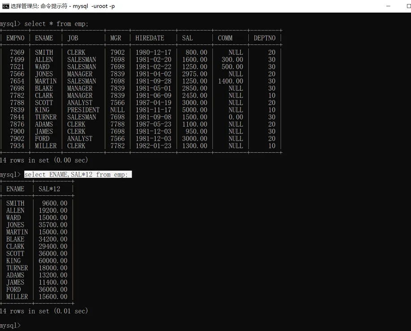
Task: Click the 1400.00 commission value
Action: (x=230, y=81)
